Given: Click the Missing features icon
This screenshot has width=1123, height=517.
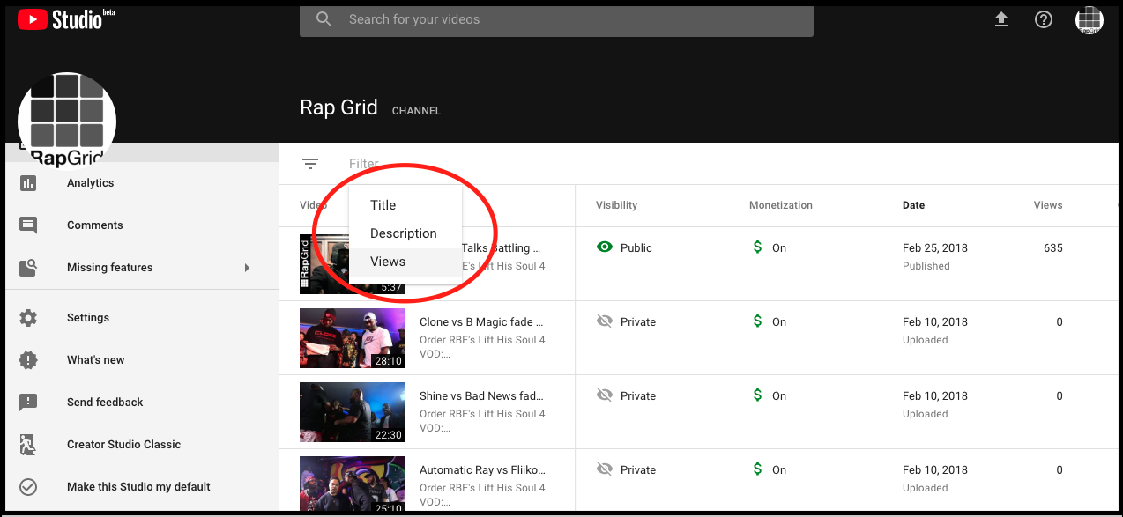Looking at the screenshot, I should click(x=30, y=267).
